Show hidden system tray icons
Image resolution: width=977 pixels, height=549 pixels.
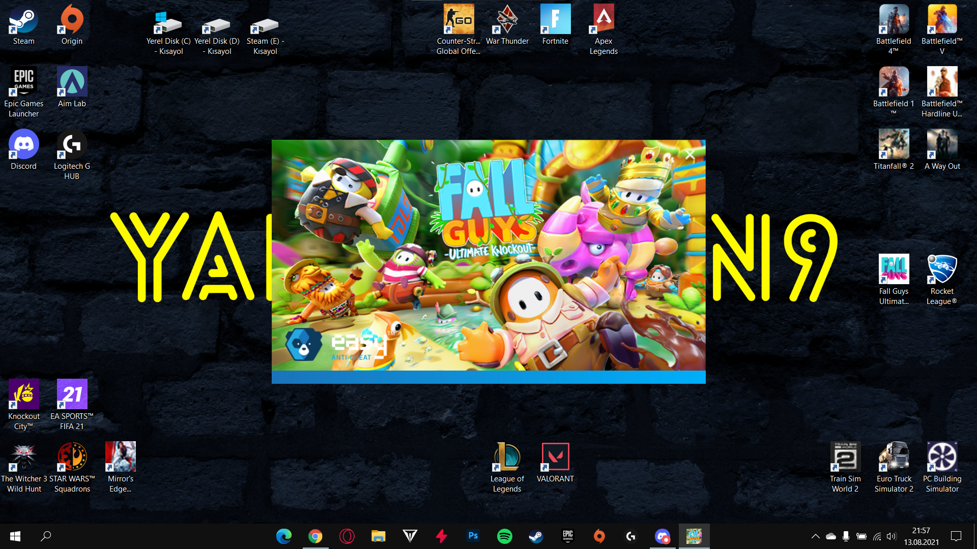[x=815, y=536]
